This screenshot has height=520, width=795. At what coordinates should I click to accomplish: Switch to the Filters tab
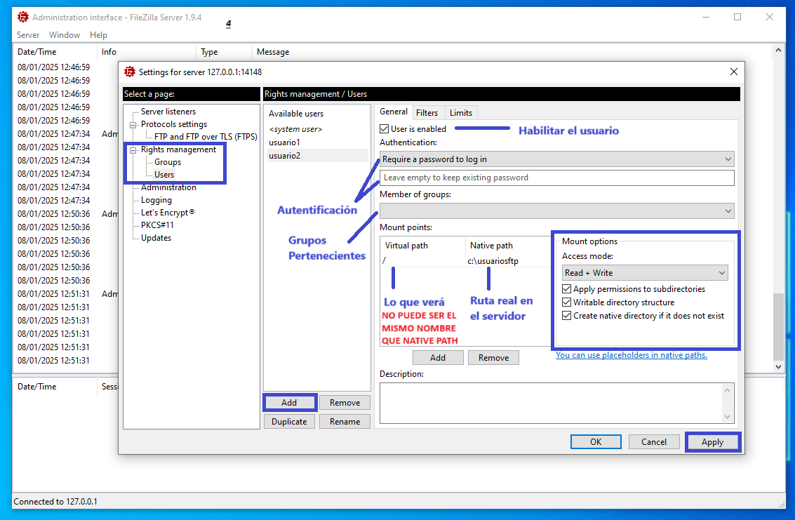point(427,112)
